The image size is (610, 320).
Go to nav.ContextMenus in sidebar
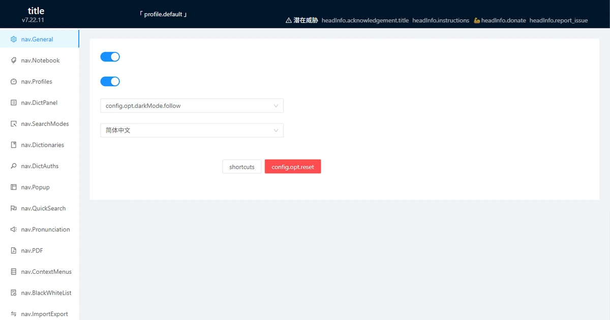[40, 272]
